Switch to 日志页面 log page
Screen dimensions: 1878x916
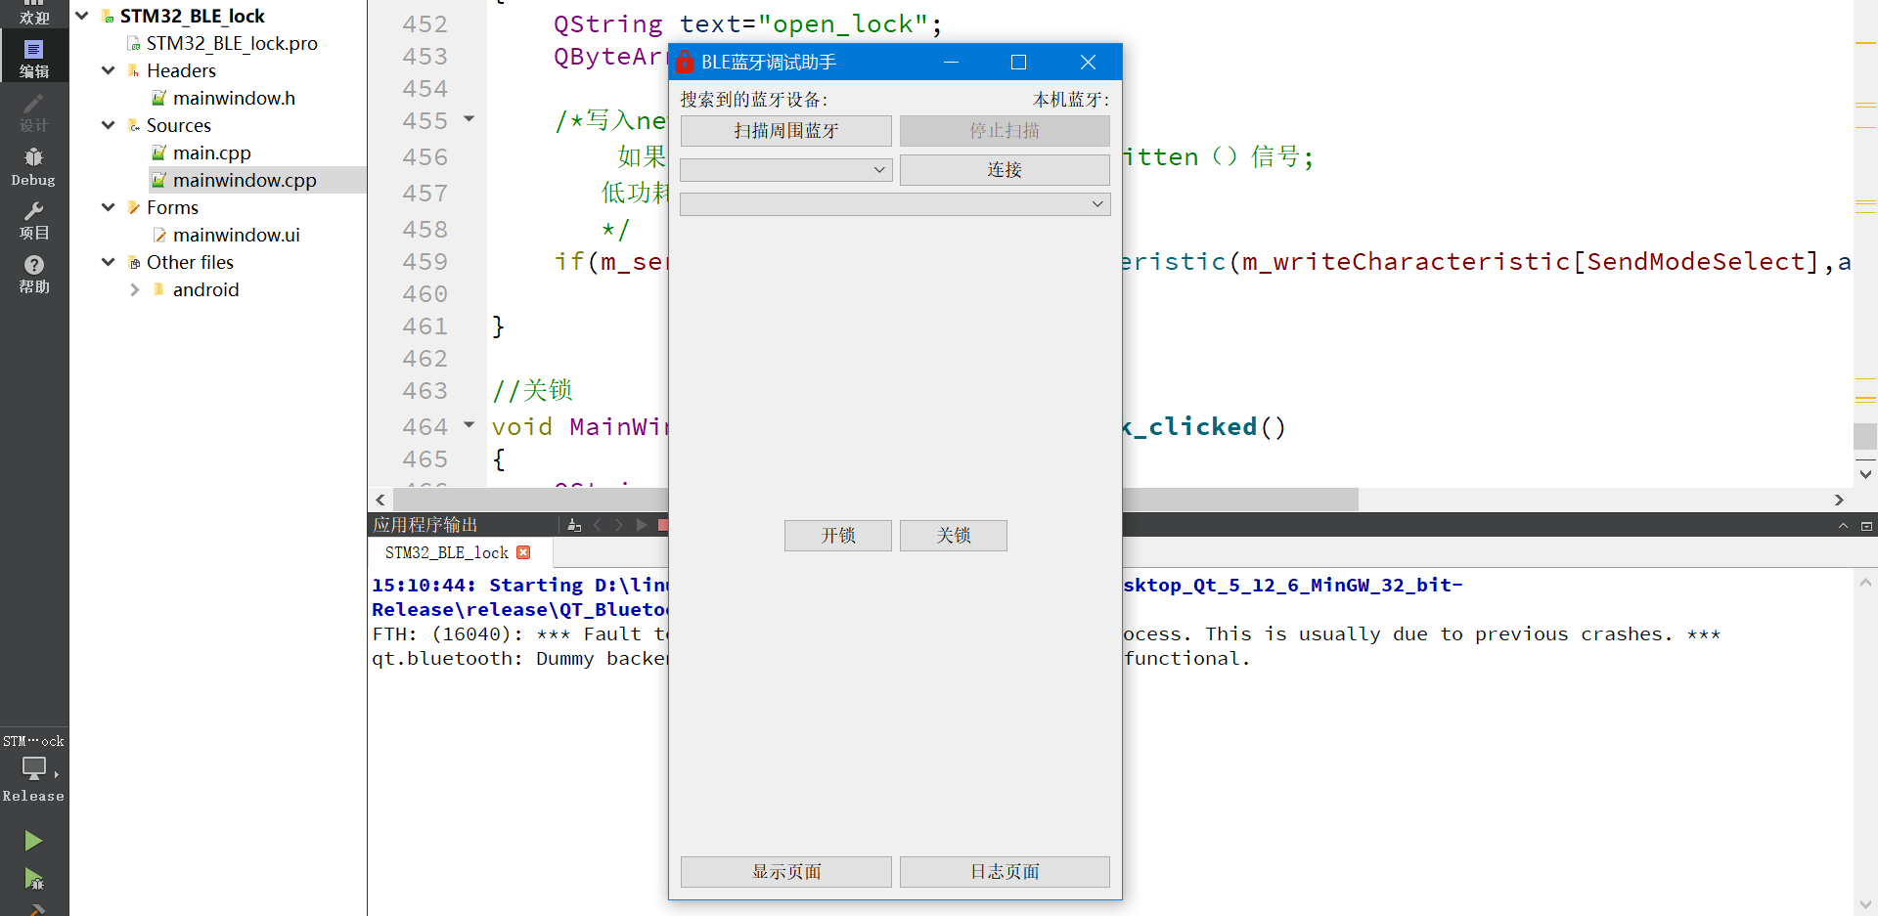click(1005, 872)
